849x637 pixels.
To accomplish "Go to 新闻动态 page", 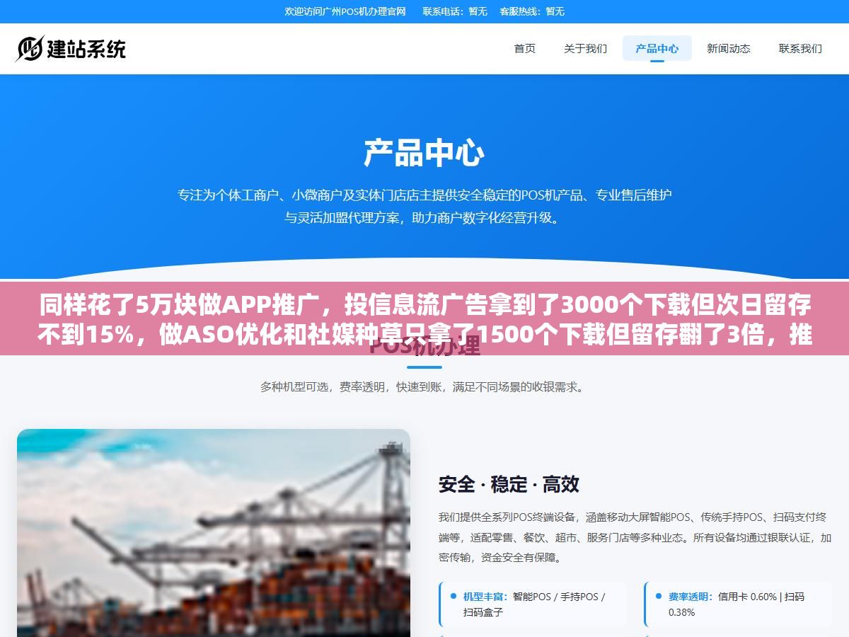I will (728, 48).
